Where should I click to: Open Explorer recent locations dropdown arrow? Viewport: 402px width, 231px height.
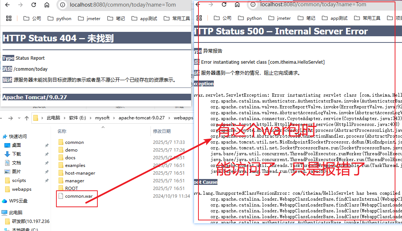pos(19,118)
